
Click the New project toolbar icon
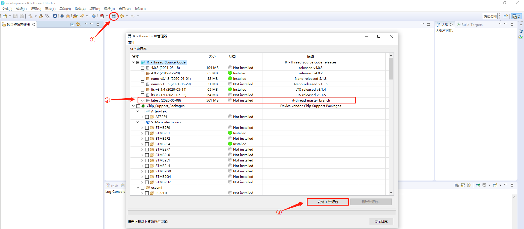click(5, 16)
